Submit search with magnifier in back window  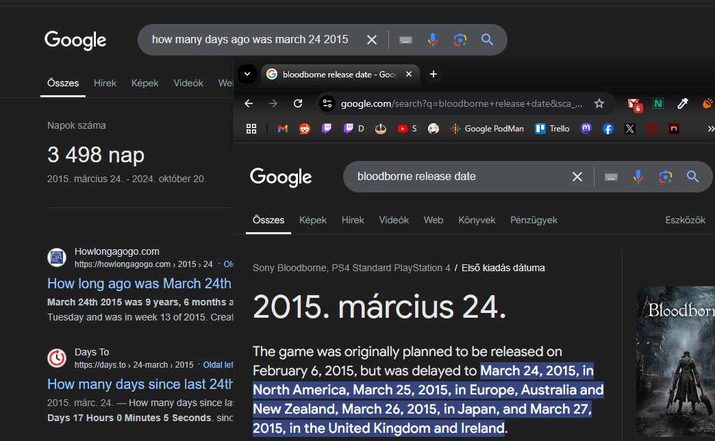tap(487, 40)
